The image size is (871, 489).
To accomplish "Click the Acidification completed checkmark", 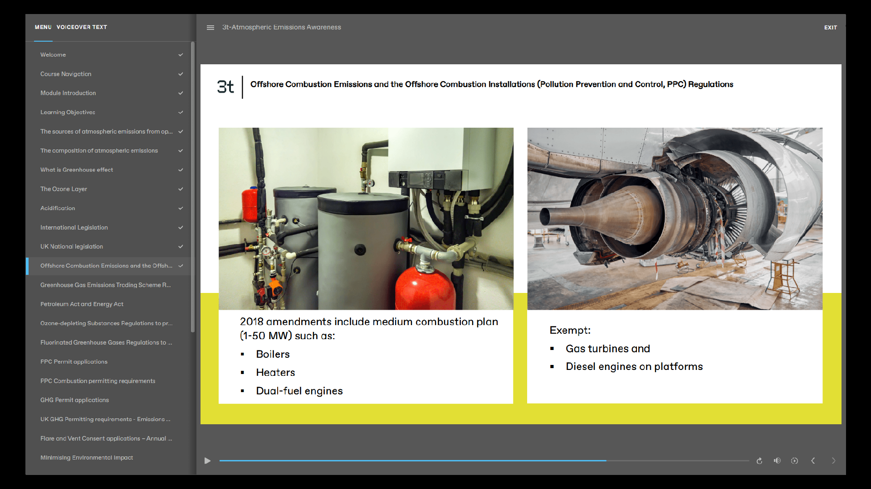I will click(181, 208).
